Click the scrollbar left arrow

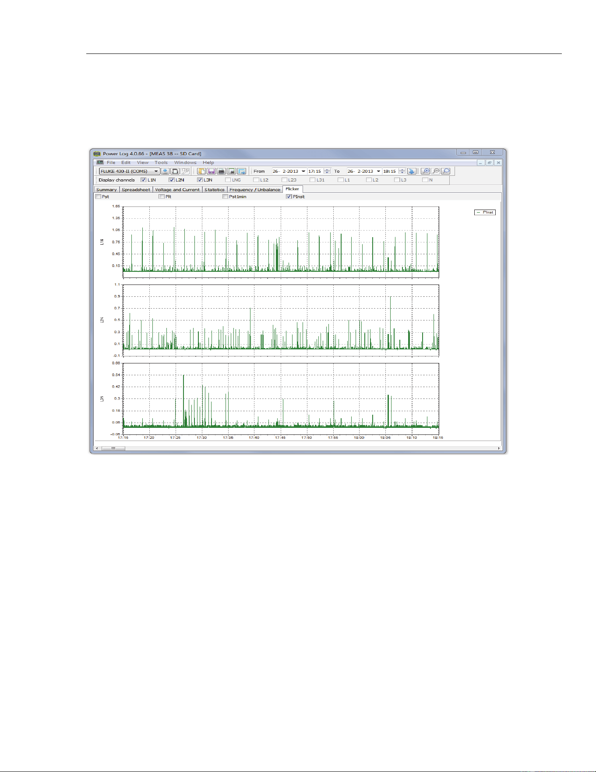click(97, 448)
